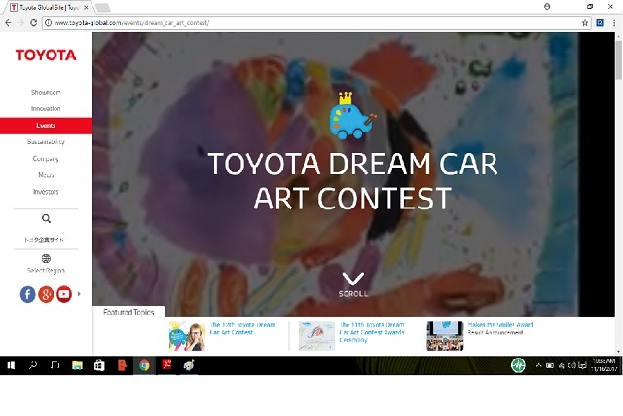
Task: Open the 11th Contest Awards Ceremony thumbnail
Action: 316,336
